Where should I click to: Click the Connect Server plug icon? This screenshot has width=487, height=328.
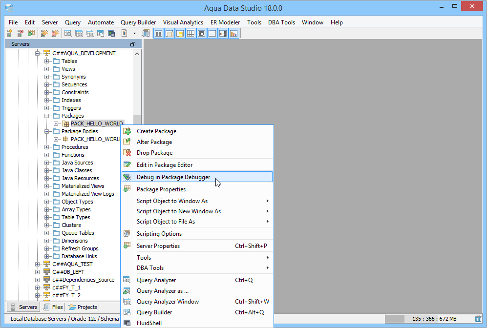pyautogui.click(x=44, y=33)
